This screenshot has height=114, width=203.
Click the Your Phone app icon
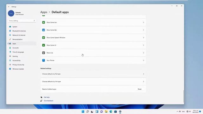pyautogui.click(x=43, y=60)
